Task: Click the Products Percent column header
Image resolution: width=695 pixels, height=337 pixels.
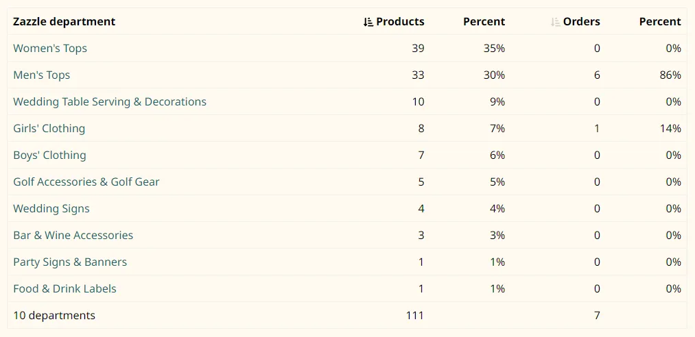Action: 484,22
